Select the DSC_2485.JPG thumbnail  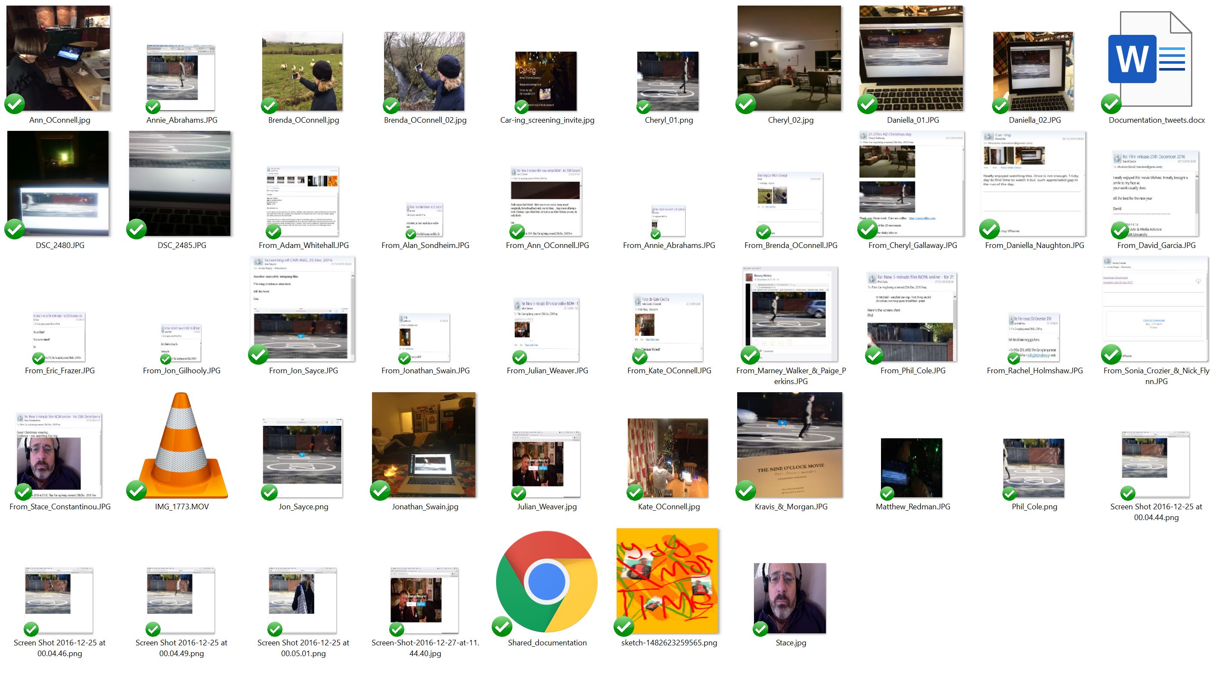coord(180,183)
